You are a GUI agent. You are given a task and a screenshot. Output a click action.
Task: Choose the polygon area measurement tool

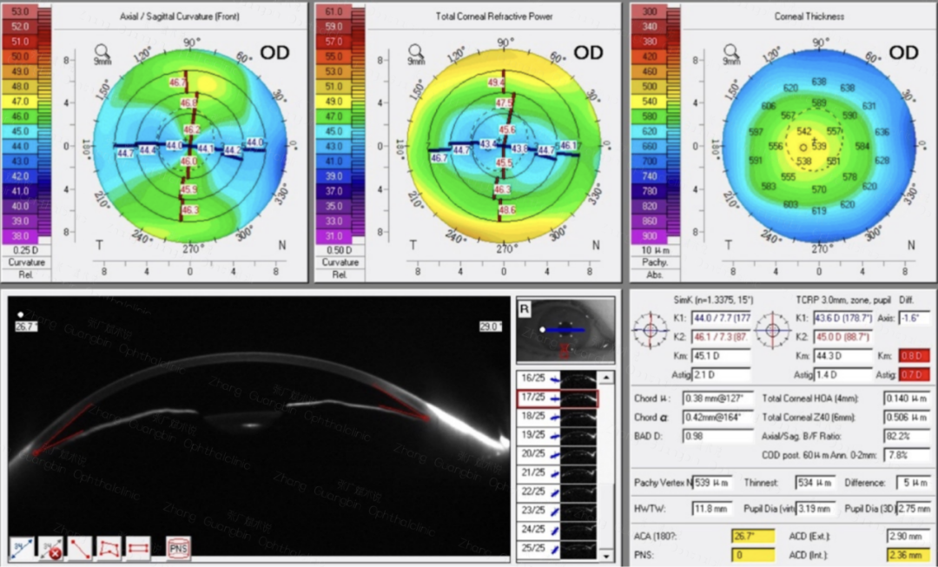[109, 547]
